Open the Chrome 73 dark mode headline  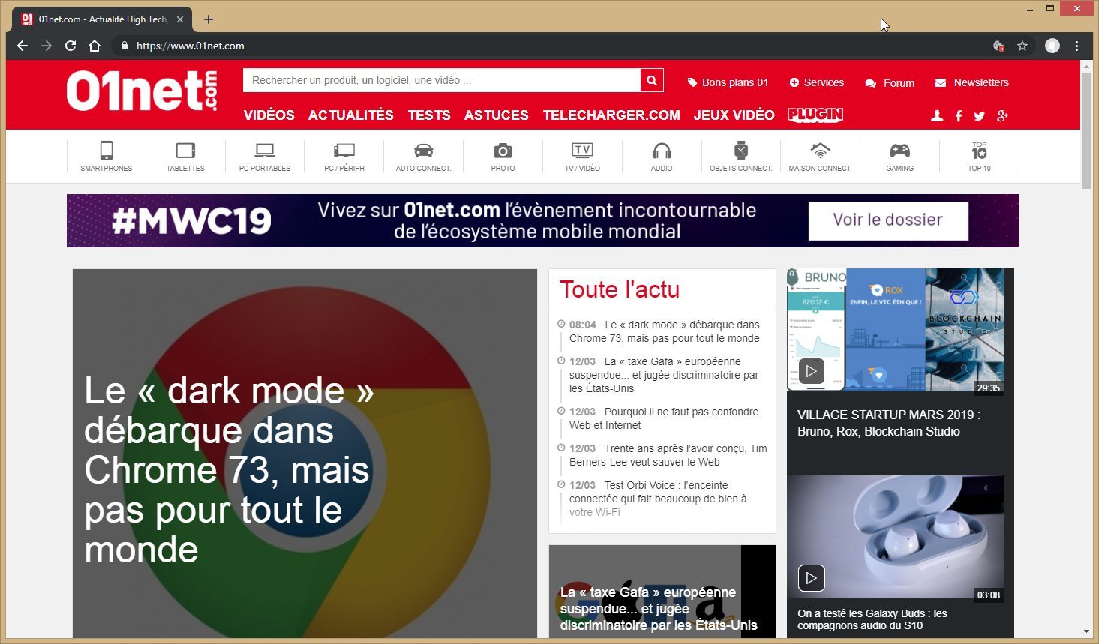point(229,470)
